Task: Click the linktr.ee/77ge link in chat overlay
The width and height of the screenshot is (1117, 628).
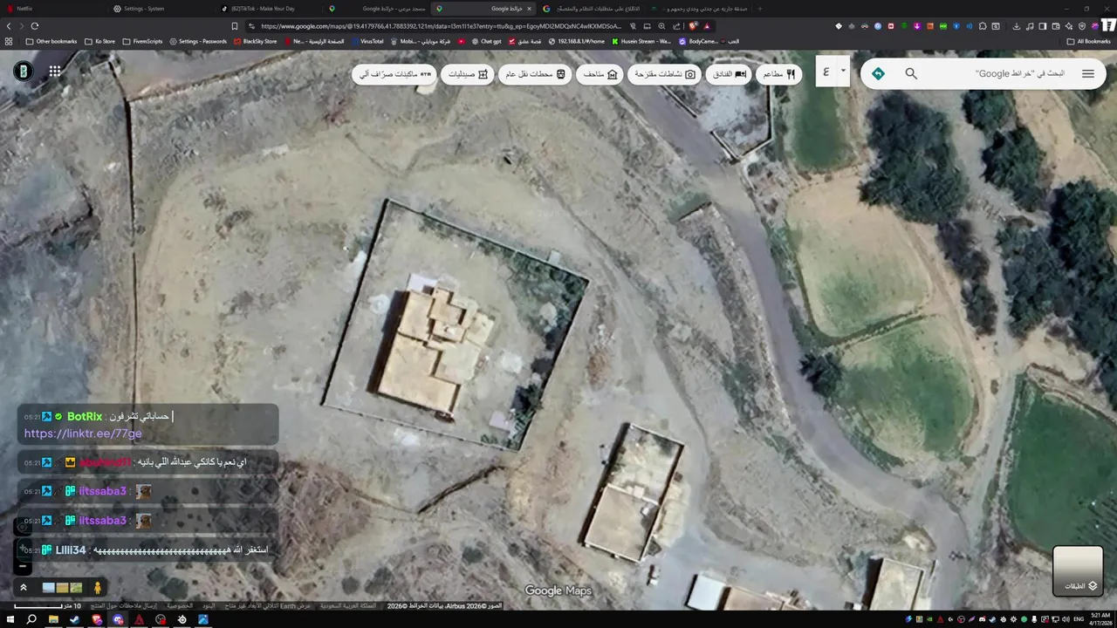Action: click(83, 433)
